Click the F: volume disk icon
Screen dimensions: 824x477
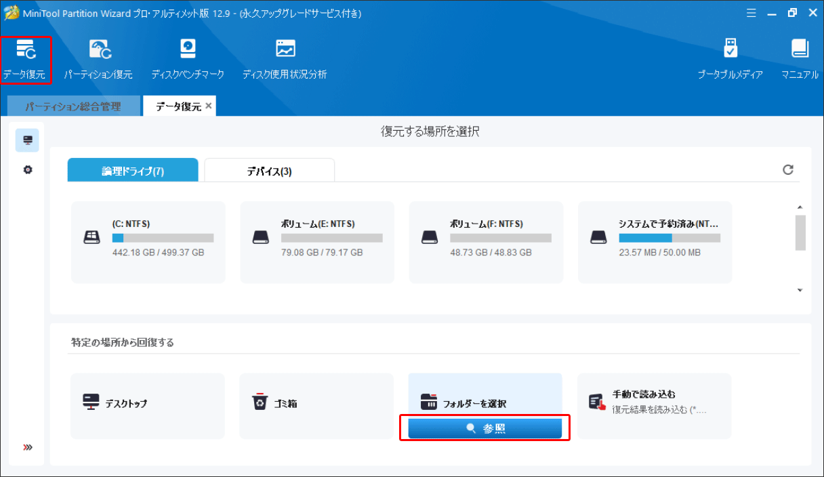point(430,237)
